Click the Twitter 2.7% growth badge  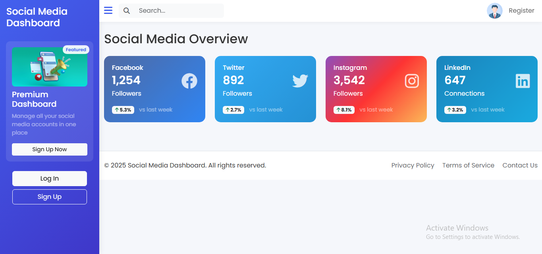click(233, 110)
